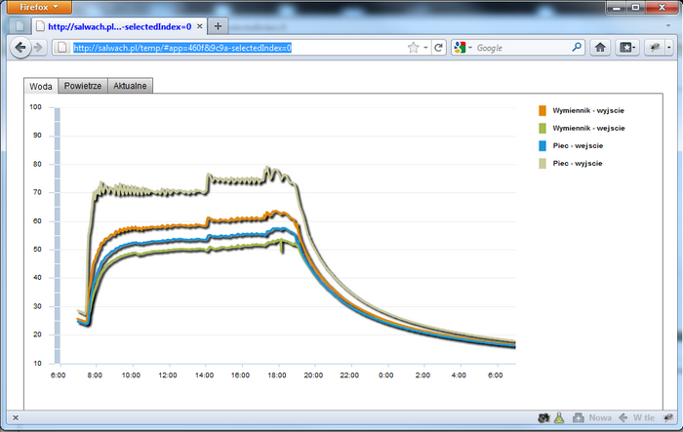Select the salwach.pl browser tab

119,26
